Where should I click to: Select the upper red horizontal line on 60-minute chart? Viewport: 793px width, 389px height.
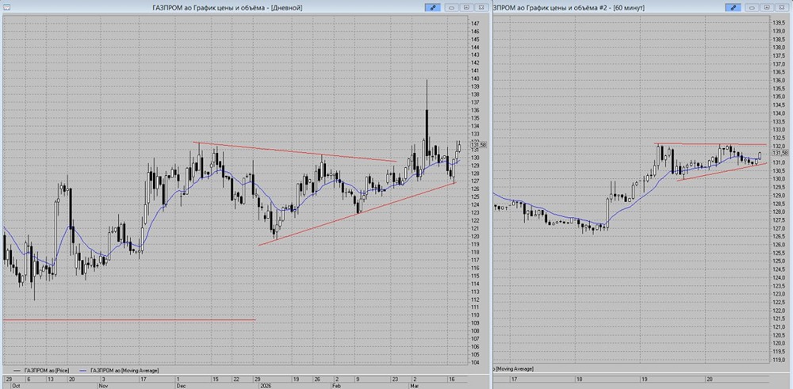(x=710, y=144)
